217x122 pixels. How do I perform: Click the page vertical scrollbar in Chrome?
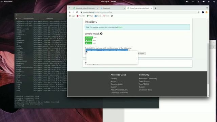[208, 64]
